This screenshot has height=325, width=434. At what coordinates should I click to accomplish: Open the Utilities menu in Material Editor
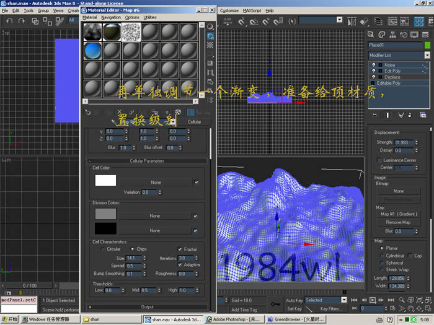click(x=150, y=17)
